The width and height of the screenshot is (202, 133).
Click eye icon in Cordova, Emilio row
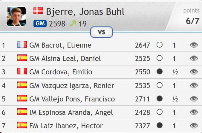click(x=194, y=72)
